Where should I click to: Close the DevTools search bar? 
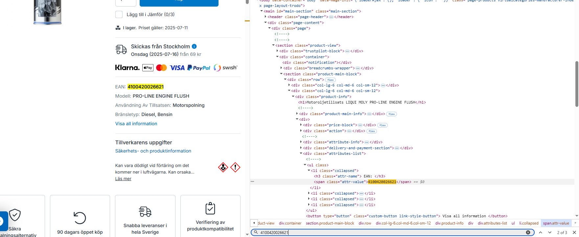click(574, 232)
